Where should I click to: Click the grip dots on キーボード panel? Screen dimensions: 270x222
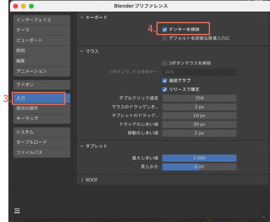pyautogui.click(x=264, y=17)
